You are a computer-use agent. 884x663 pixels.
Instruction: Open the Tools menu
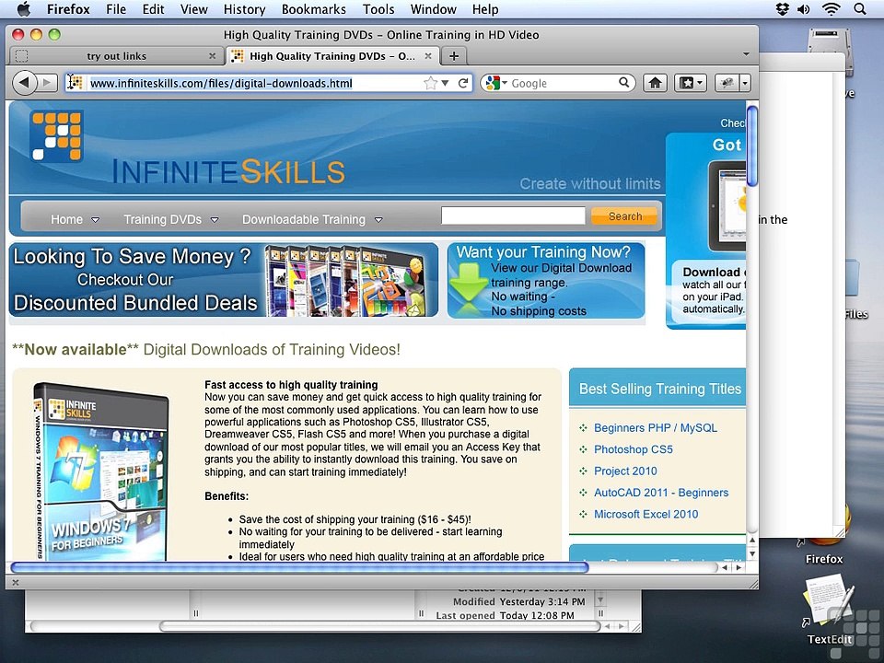coord(378,9)
